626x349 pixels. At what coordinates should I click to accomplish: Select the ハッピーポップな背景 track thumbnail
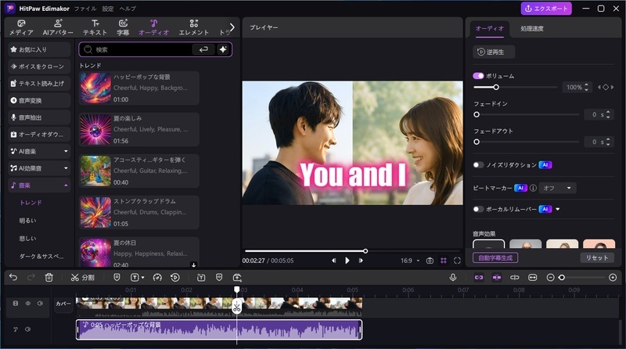click(95, 88)
